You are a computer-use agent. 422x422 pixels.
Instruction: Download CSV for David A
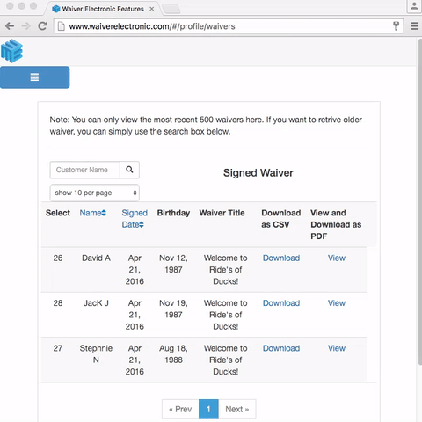pyautogui.click(x=281, y=258)
